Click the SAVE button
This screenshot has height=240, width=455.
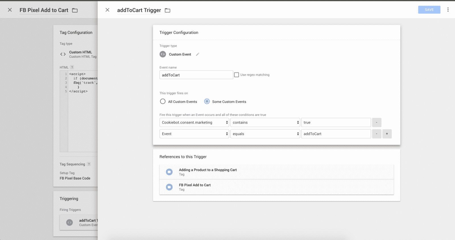tap(429, 10)
